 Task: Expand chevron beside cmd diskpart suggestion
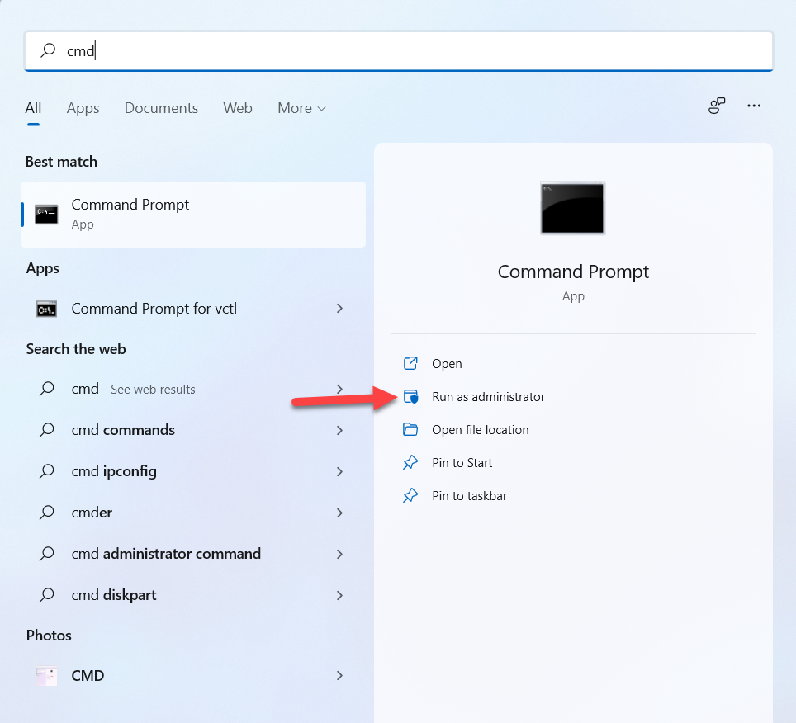[339, 595]
